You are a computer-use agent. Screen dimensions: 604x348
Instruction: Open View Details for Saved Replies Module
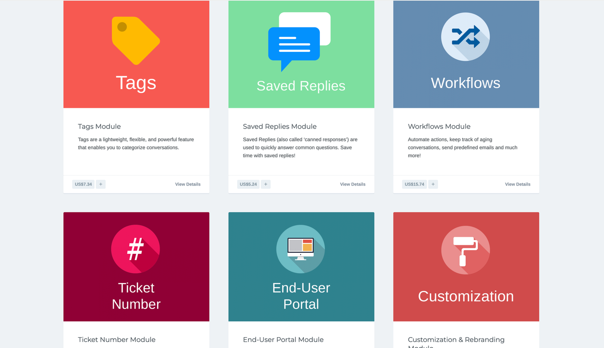[353, 184]
